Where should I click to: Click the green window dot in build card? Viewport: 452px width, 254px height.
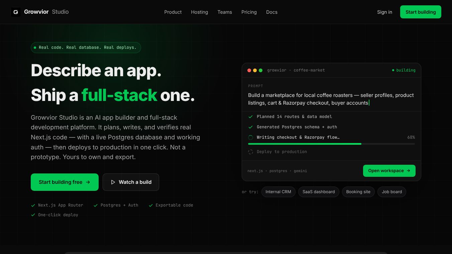pyautogui.click(x=260, y=71)
